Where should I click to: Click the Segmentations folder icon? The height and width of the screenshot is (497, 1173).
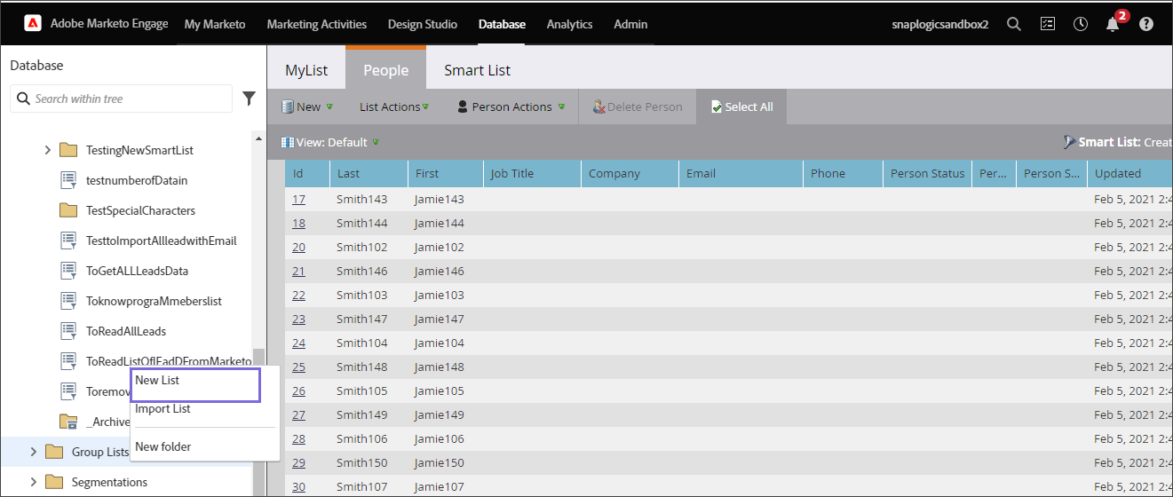(54, 482)
